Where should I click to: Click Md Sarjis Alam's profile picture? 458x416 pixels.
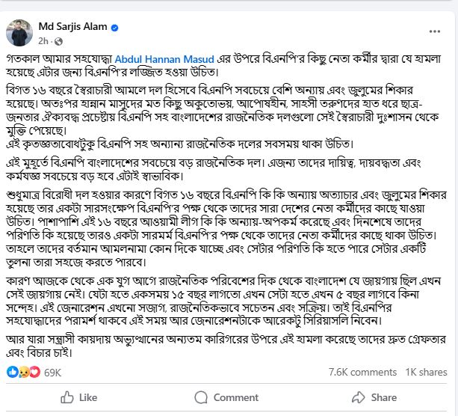pos(19,33)
